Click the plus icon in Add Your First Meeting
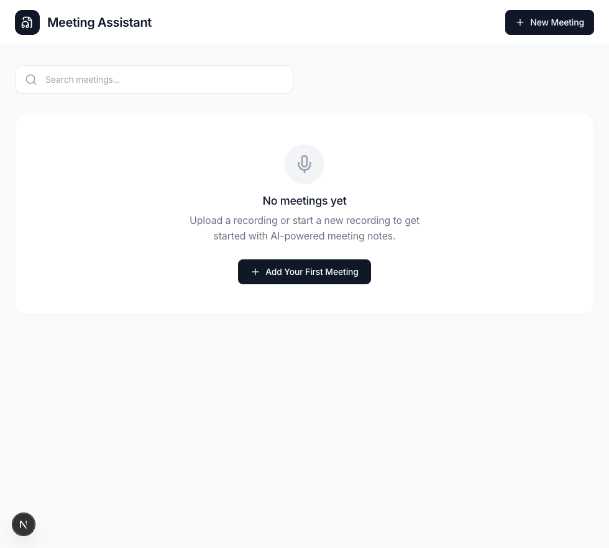 tap(255, 272)
